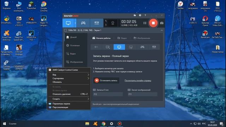Select the DriverPack desktop icon
Viewport: 226px width, 127px height.
[6, 20]
